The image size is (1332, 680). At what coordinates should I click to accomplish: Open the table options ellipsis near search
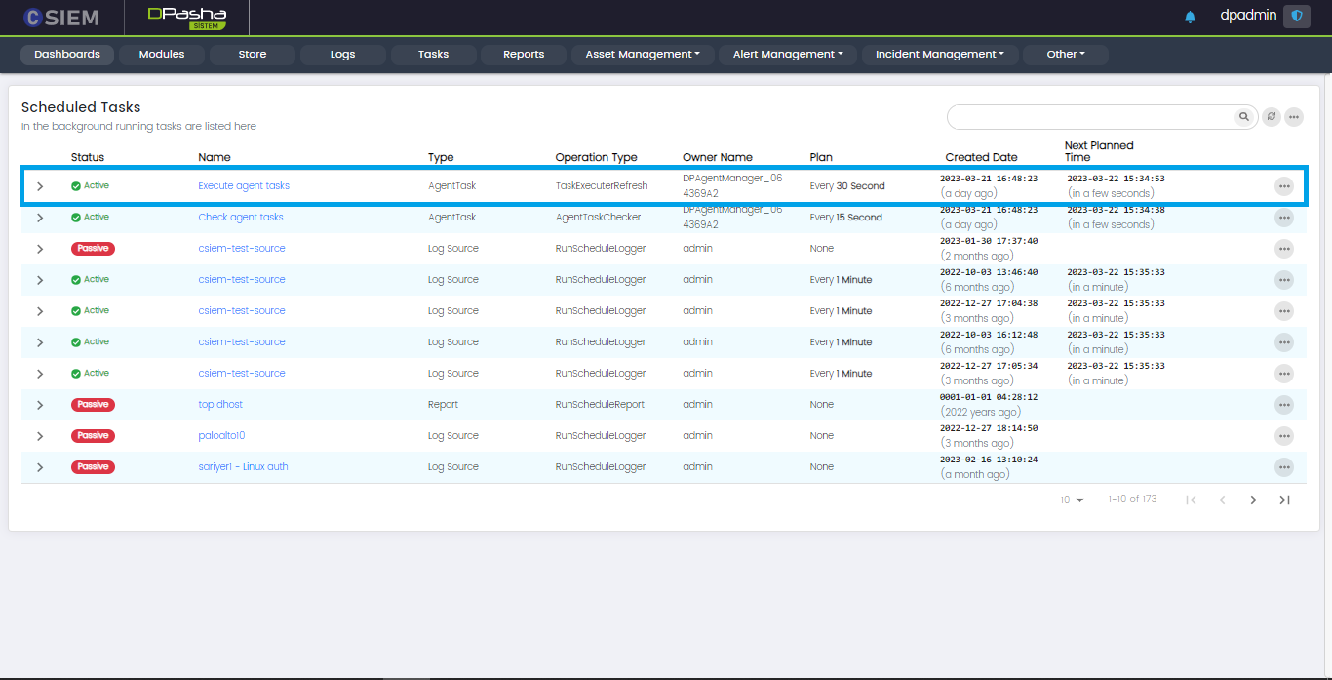pos(1294,117)
